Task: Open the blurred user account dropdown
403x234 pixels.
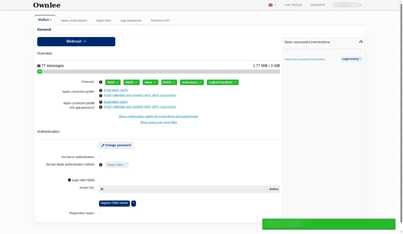Action: tap(347, 5)
